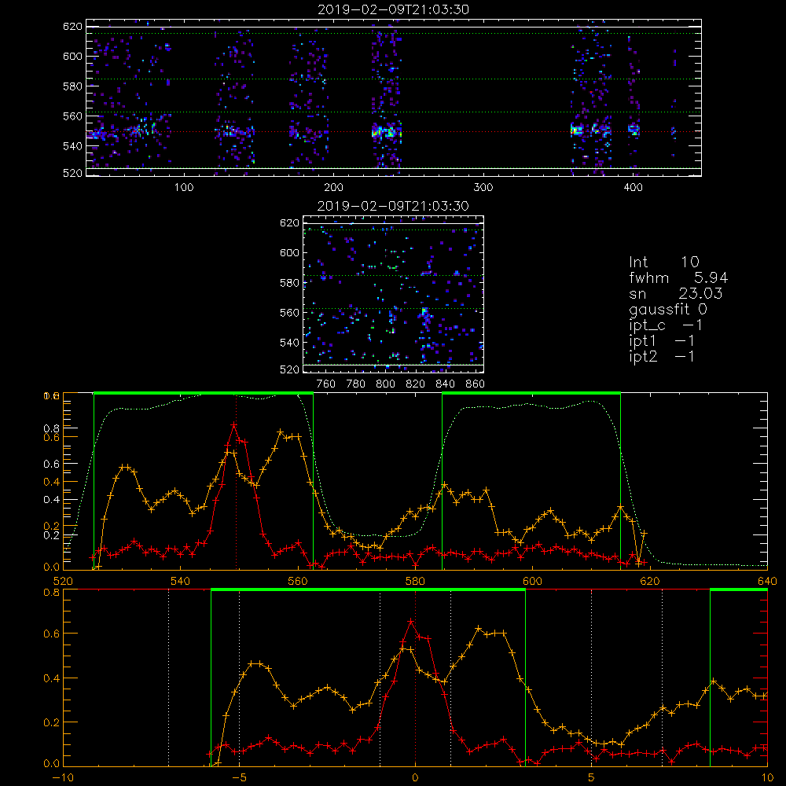Click the 'fwhm 5.94' readout
This screenshot has height=786, width=786.
pyautogui.click(x=678, y=277)
